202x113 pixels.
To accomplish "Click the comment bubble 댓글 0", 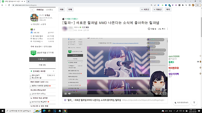I will [x=152, y=29].
